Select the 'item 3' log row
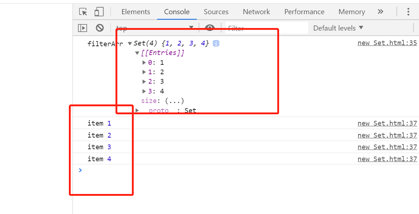The height and width of the screenshot is (214, 419). pos(246,147)
